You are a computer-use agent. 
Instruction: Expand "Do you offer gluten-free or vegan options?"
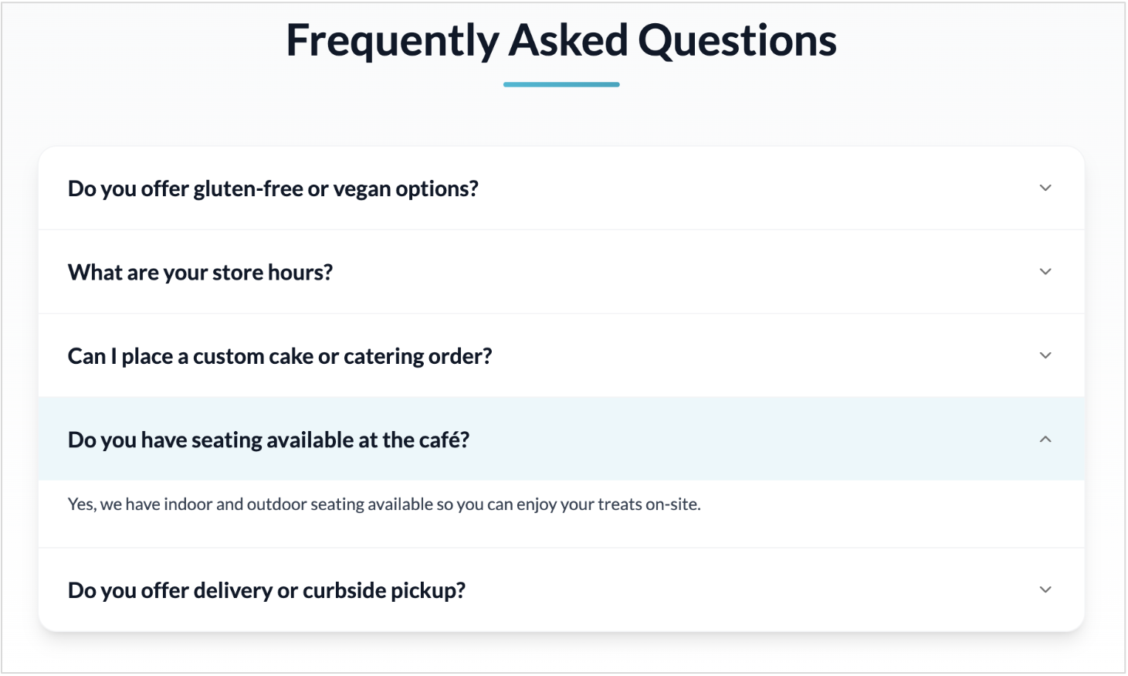(x=273, y=189)
